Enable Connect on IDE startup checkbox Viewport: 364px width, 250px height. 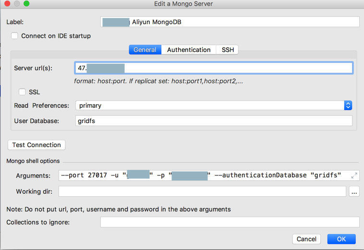pos(15,36)
